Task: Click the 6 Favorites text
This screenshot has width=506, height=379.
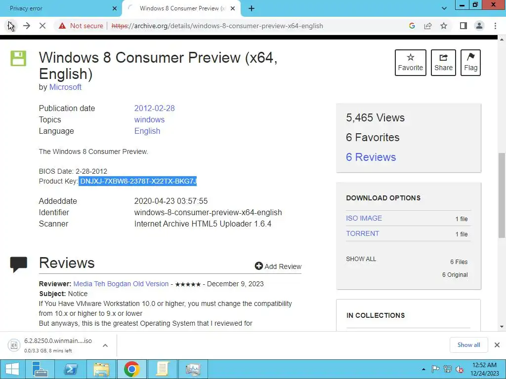Action: (x=373, y=137)
